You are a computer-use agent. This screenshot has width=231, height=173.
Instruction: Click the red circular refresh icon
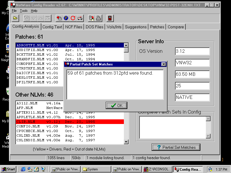coord(73,18)
